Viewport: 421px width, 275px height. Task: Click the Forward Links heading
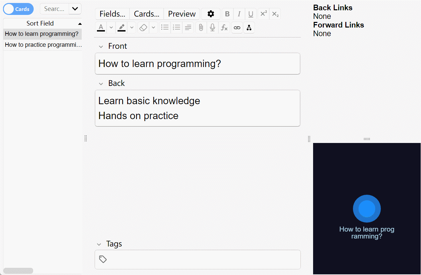click(x=339, y=25)
